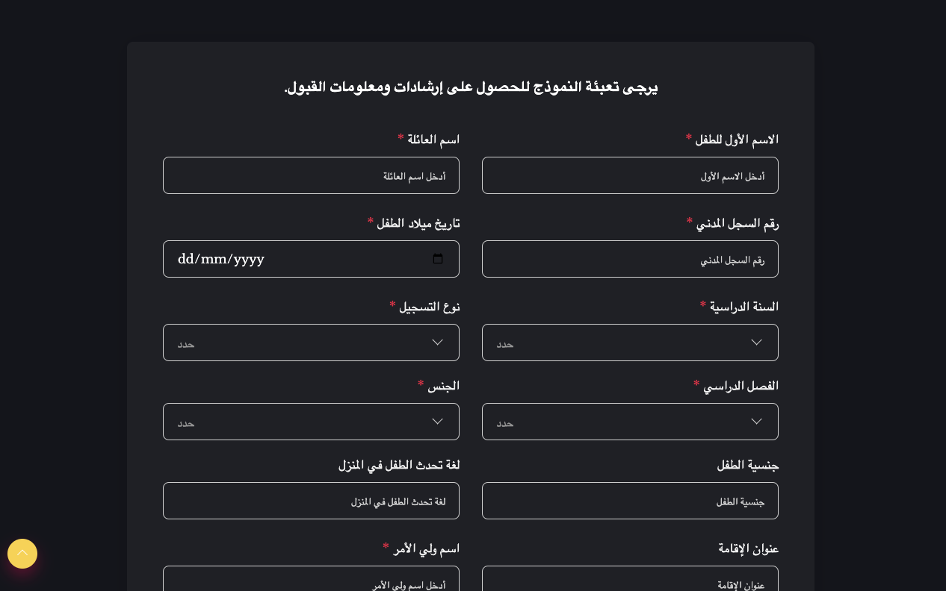Open the الفصل الدراسي dropdown
Screen dimensions: 946x591
pyautogui.click(x=630, y=422)
